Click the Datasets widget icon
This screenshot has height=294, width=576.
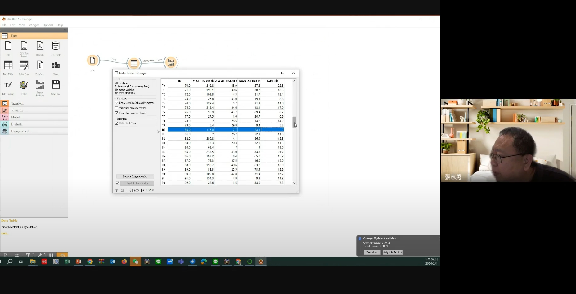(40, 46)
